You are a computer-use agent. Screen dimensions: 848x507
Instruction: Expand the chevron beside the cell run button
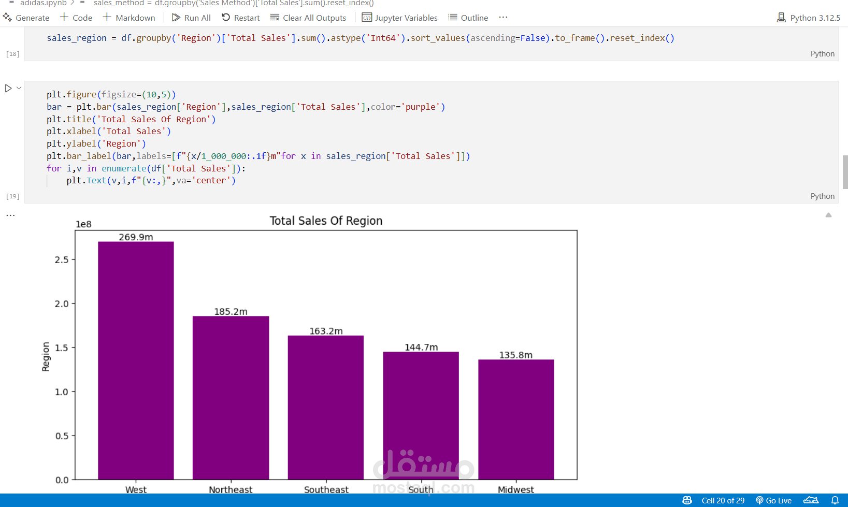(x=19, y=88)
